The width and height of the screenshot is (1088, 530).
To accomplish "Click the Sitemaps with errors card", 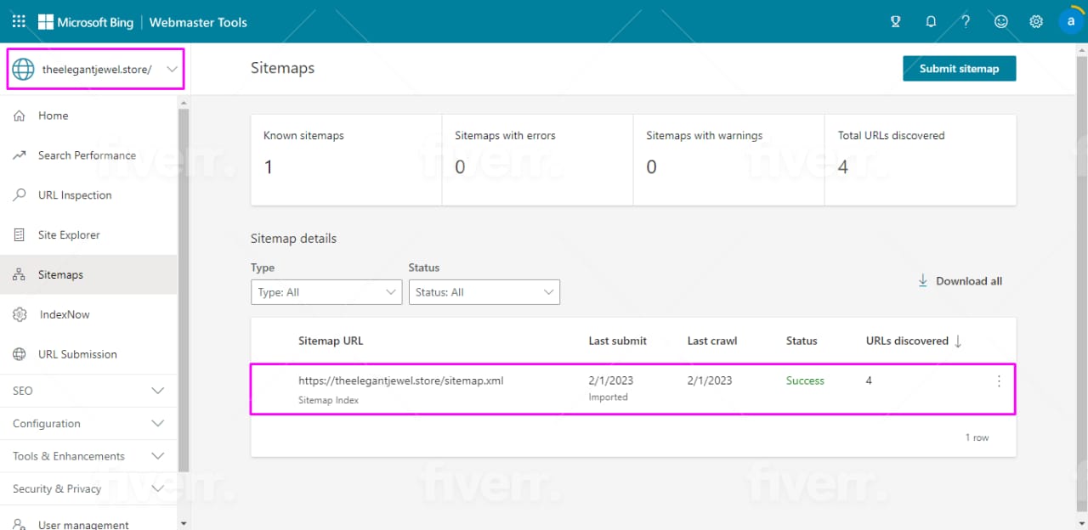I will tap(537, 160).
